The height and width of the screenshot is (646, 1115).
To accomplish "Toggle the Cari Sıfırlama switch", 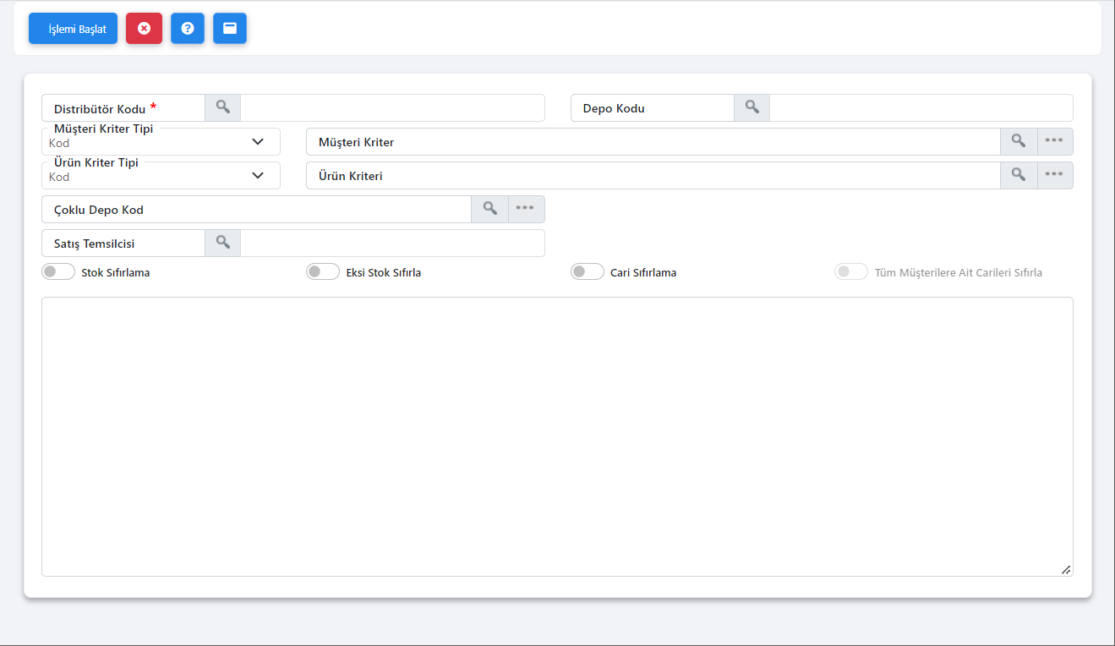I will (588, 272).
